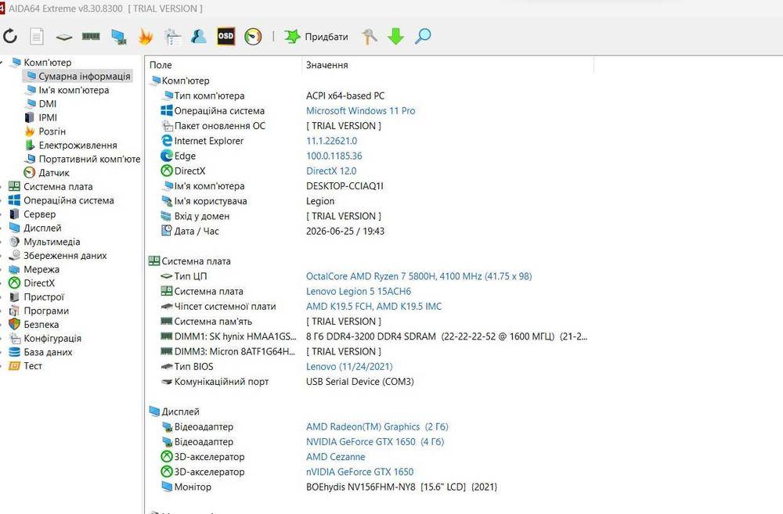Open AMD Radeon(TM) Graphics link
The image size is (783, 514).
377,426
